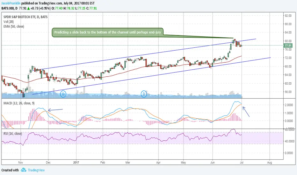Click the 68.00 price axis label
297x175 pixels.
288,66
